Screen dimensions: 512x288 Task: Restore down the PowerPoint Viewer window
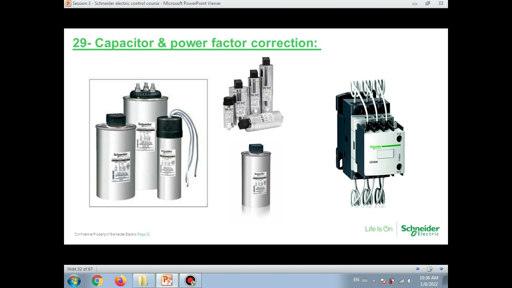(428, 4)
